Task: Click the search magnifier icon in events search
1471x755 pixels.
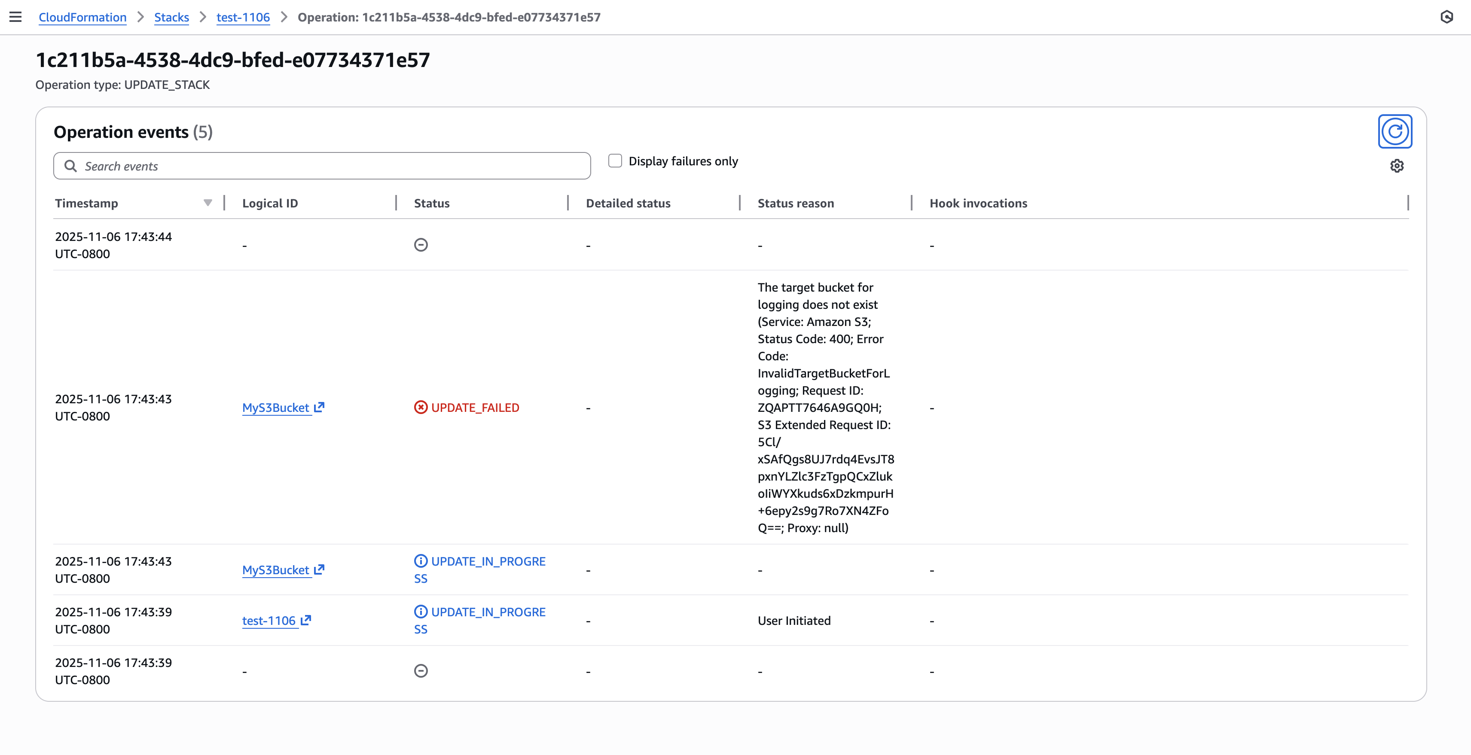Action: coord(71,165)
